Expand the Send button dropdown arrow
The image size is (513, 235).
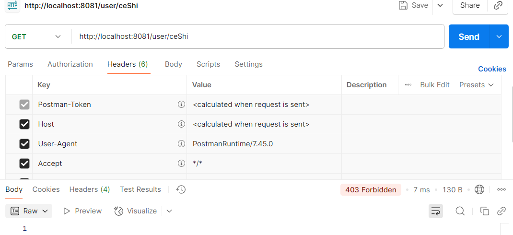tap(499, 36)
